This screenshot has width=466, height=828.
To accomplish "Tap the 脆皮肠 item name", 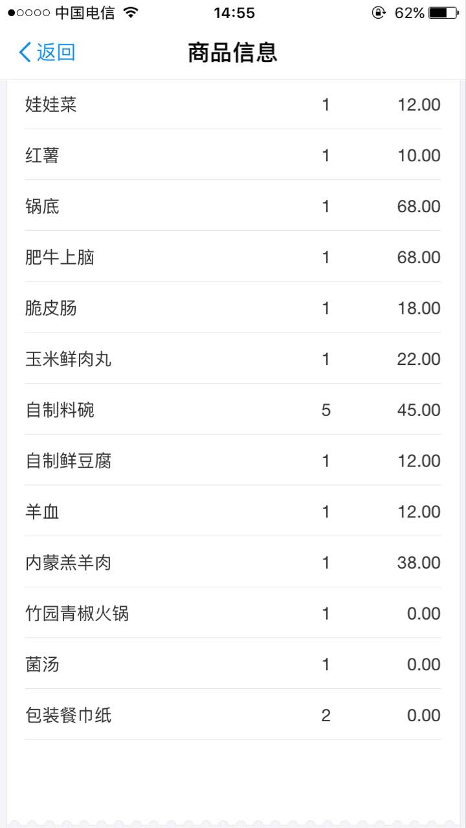I will click(51, 308).
